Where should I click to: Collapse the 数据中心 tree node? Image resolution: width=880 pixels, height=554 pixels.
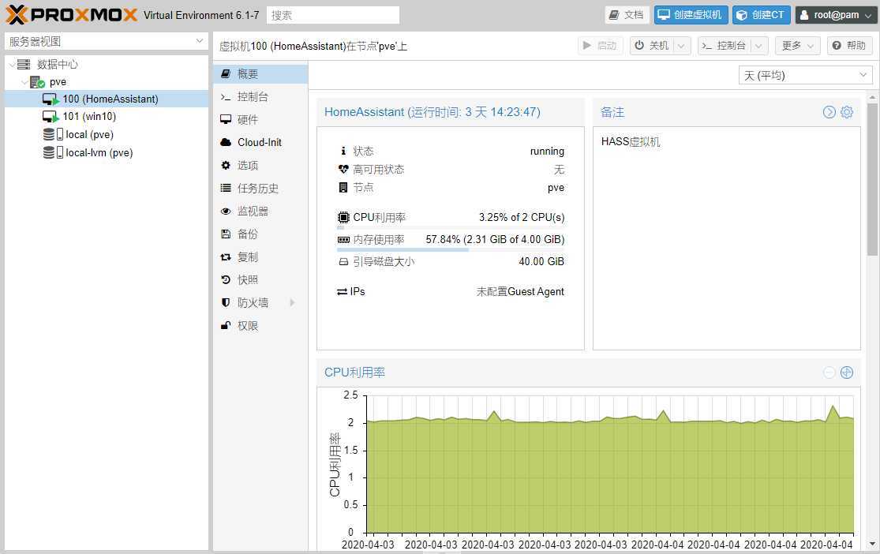pyautogui.click(x=12, y=65)
